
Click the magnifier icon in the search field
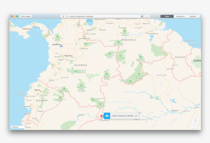[68, 16]
